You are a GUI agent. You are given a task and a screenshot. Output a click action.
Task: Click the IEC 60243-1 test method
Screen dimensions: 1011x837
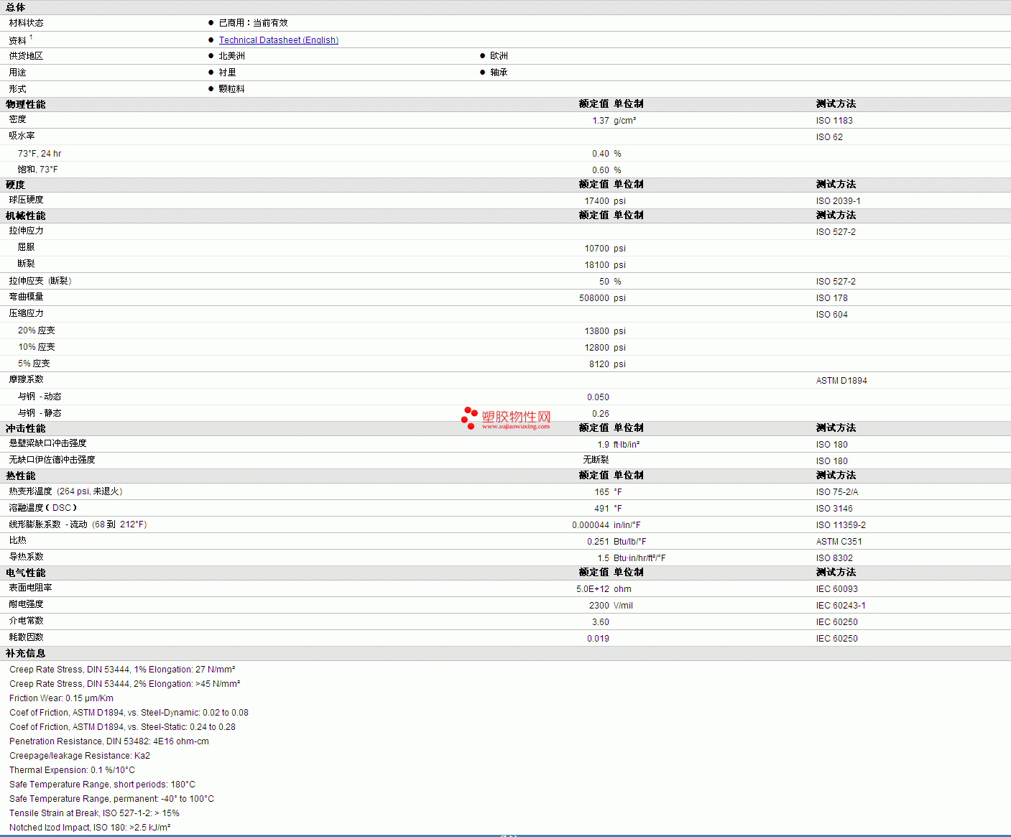pos(841,606)
